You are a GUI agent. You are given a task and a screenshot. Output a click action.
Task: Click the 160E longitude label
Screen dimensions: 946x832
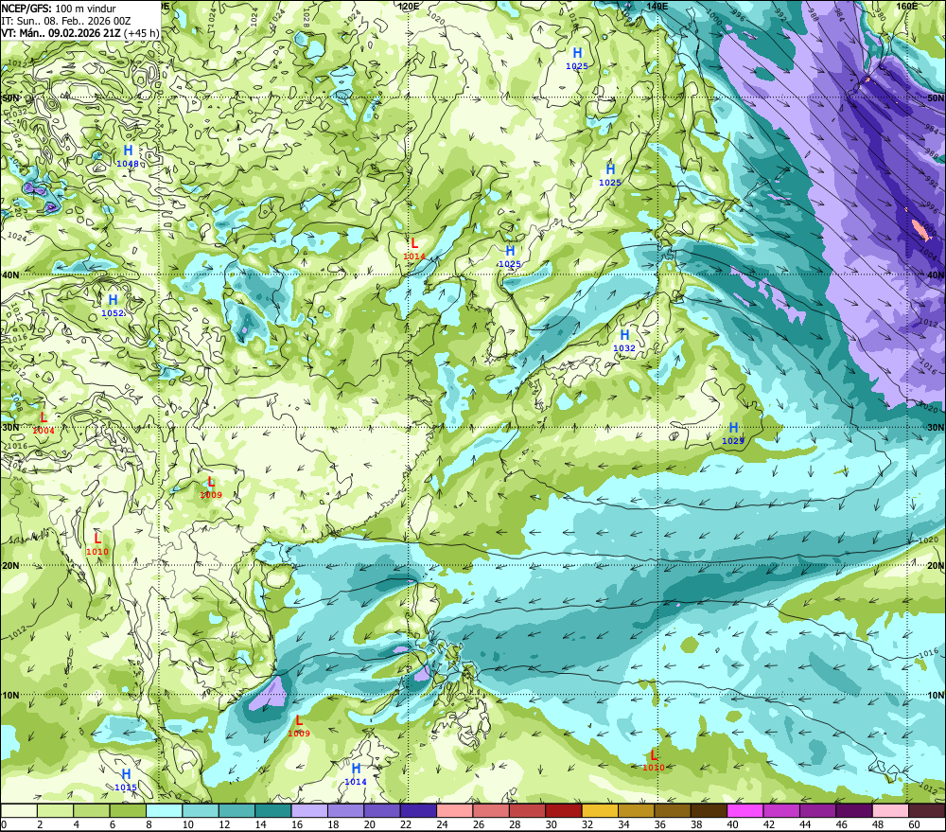pyautogui.click(x=907, y=6)
